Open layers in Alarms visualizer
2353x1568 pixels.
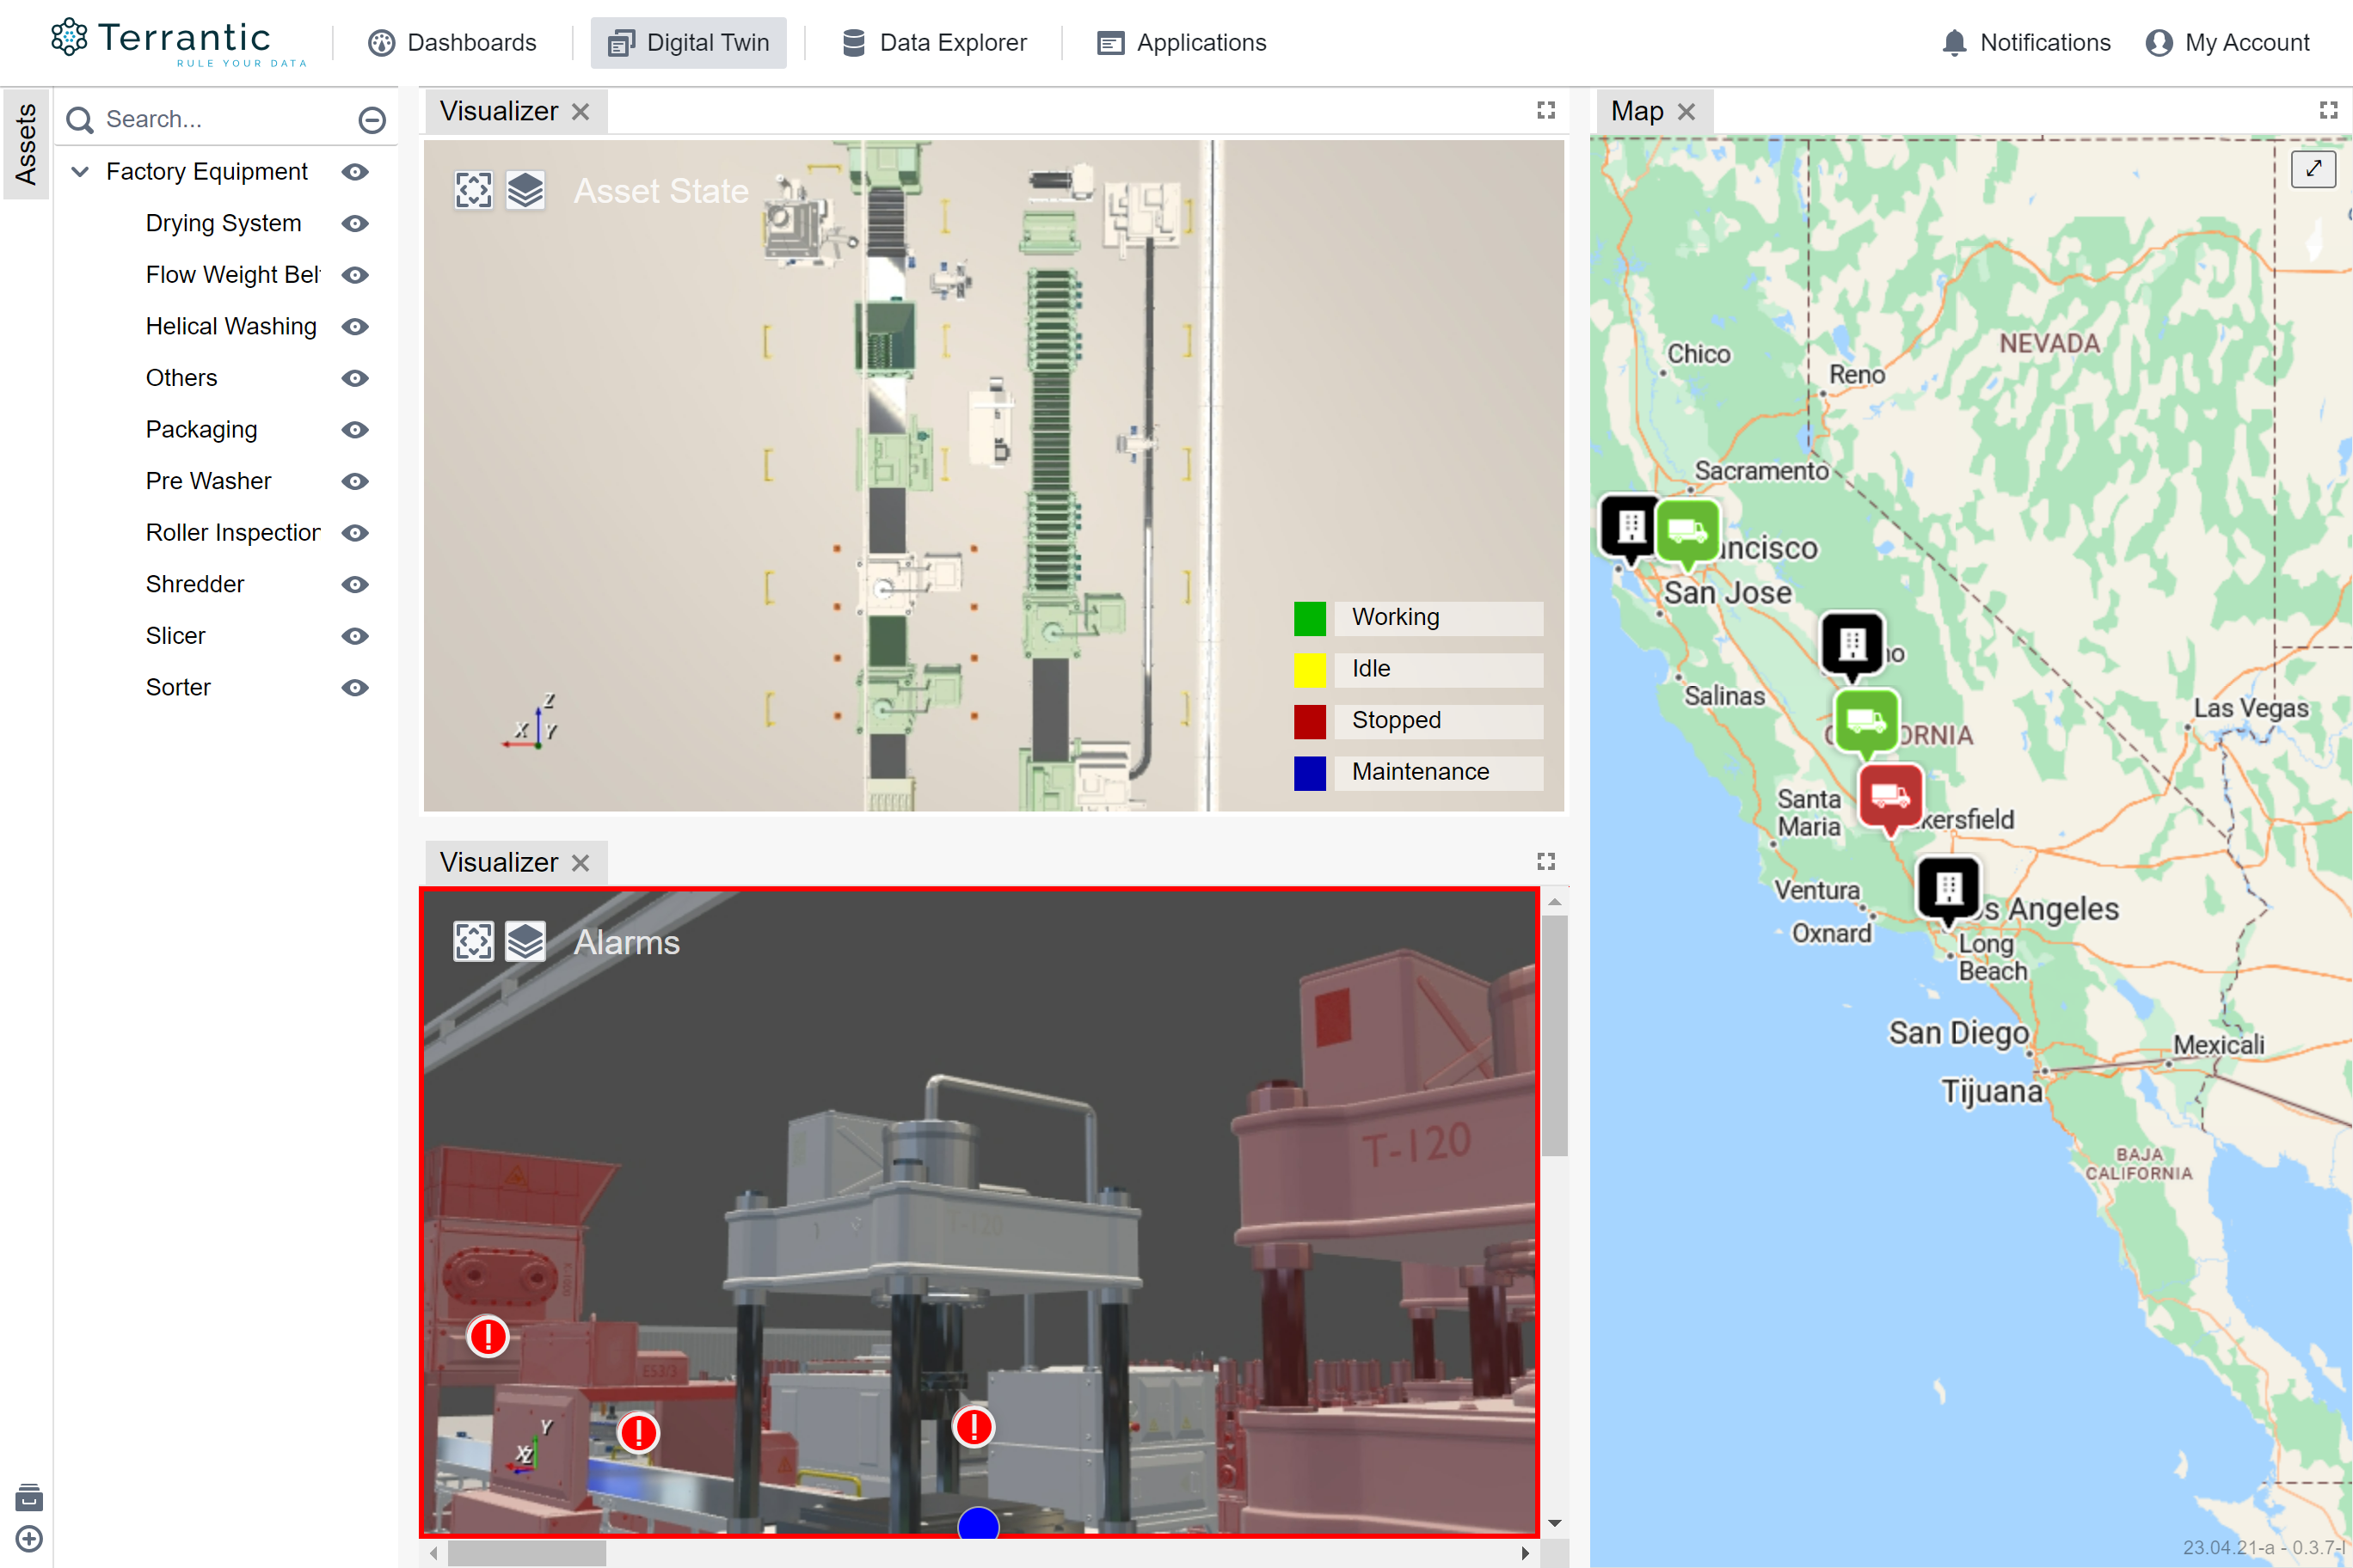[525, 941]
